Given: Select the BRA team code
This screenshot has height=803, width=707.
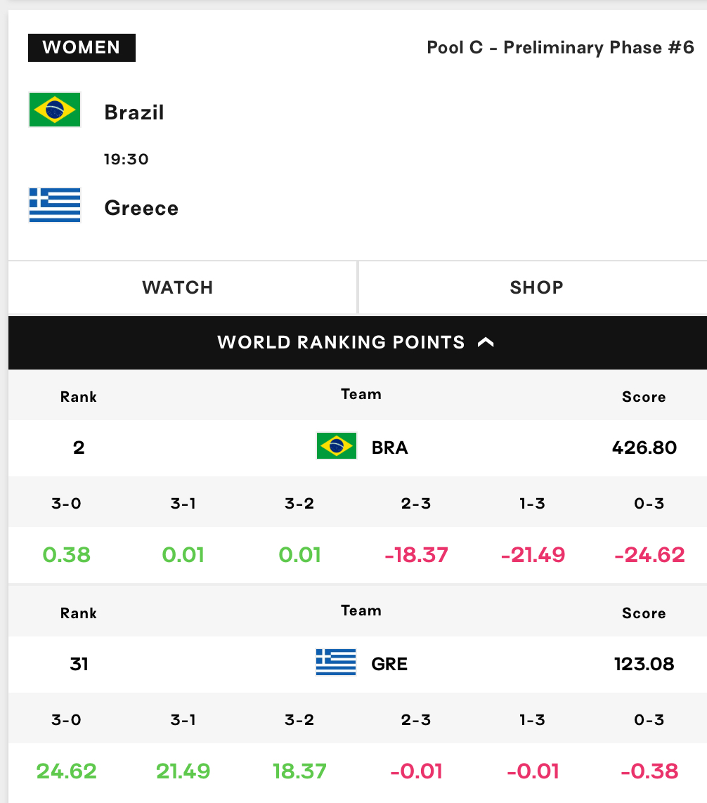Looking at the screenshot, I should click(x=390, y=448).
